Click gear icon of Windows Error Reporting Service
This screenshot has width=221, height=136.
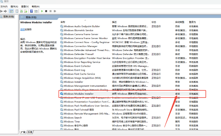(x=62, y=62)
